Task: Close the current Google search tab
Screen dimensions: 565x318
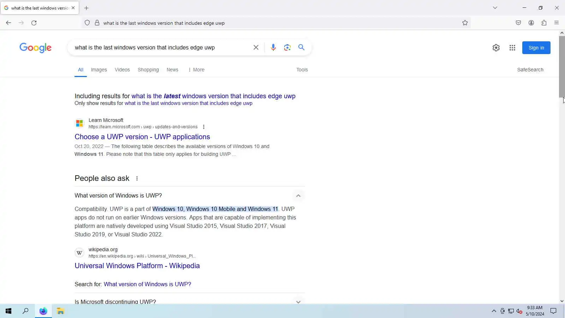Action: point(73,8)
